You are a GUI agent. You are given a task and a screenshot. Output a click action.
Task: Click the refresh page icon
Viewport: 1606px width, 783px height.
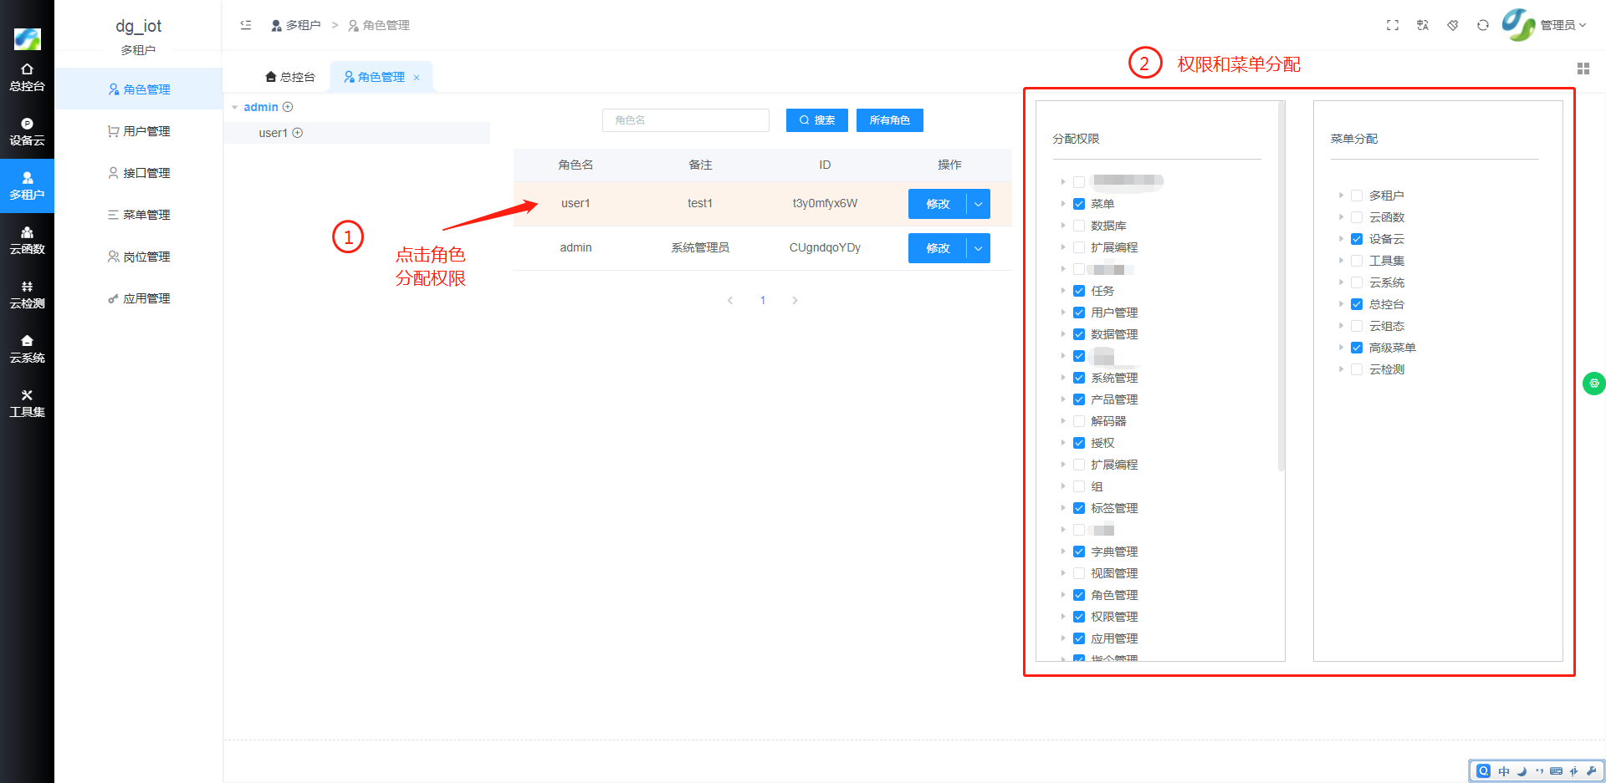[x=1483, y=25]
